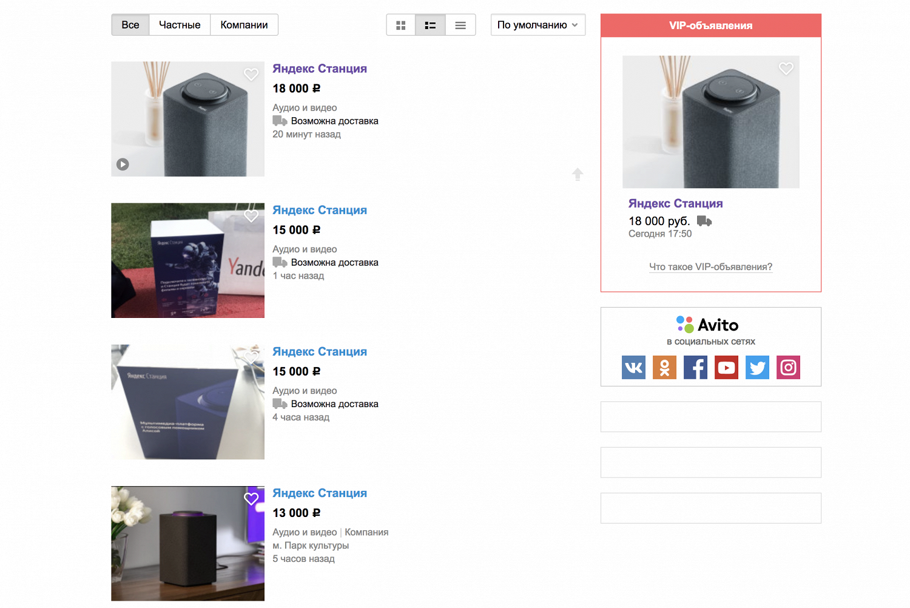The image size is (910, 608).
Task: Click в социальных сетях caption
Action: click(x=710, y=342)
